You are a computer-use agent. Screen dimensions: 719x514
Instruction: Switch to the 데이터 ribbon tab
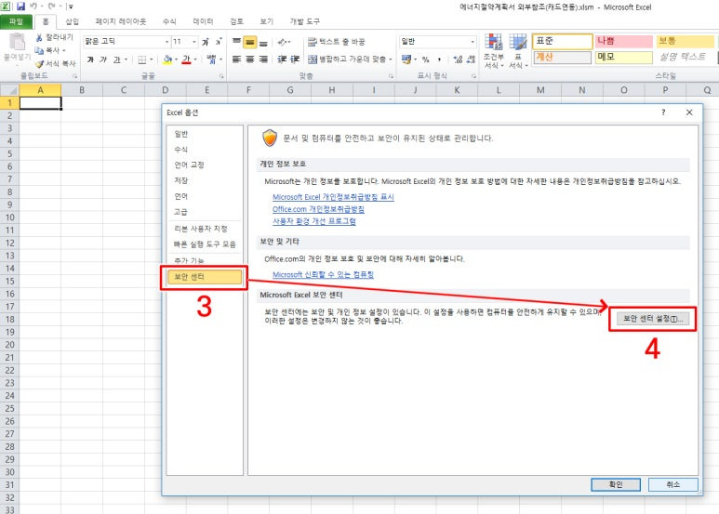203,21
